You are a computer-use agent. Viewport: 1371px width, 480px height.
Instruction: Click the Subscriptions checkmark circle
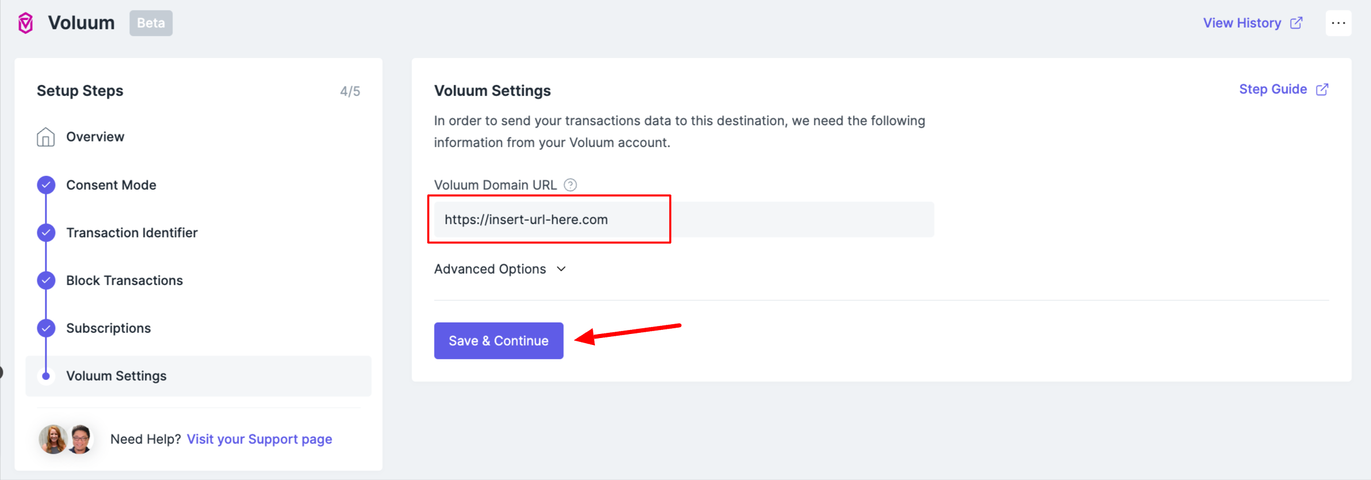[x=46, y=328]
